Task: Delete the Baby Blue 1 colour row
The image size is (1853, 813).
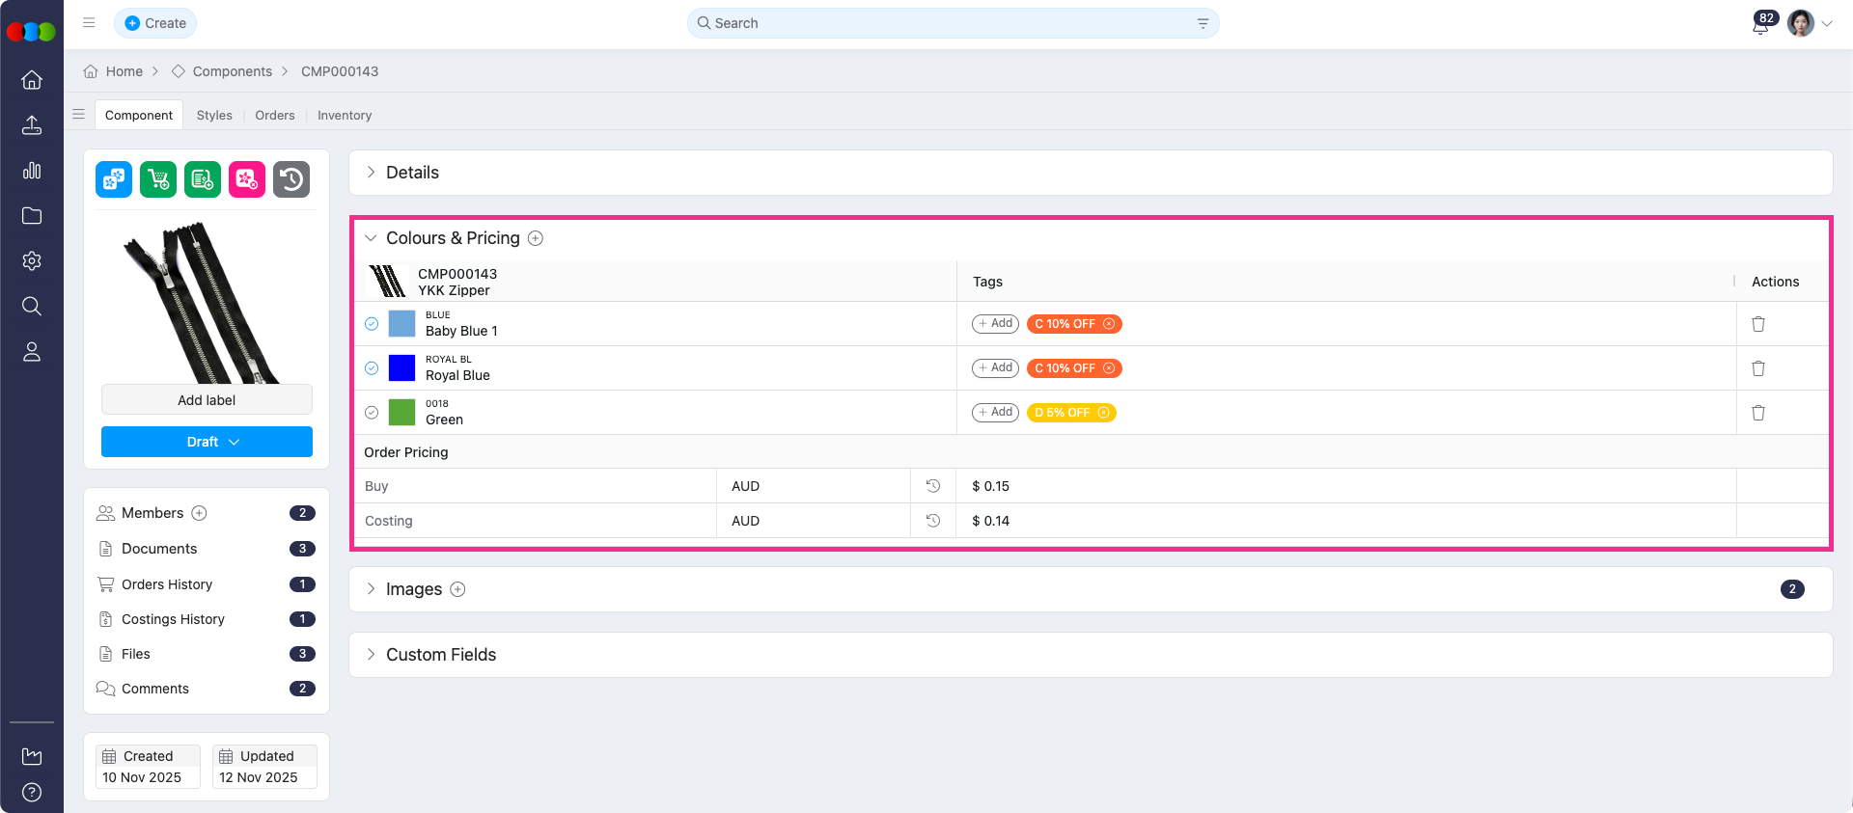Action: pyautogui.click(x=1757, y=324)
